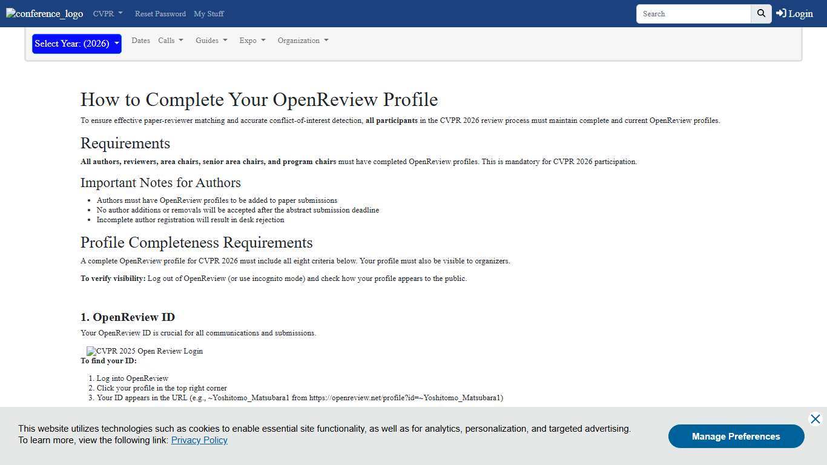Open My Stuff from the top bar
827x465 pixels.
click(x=208, y=13)
